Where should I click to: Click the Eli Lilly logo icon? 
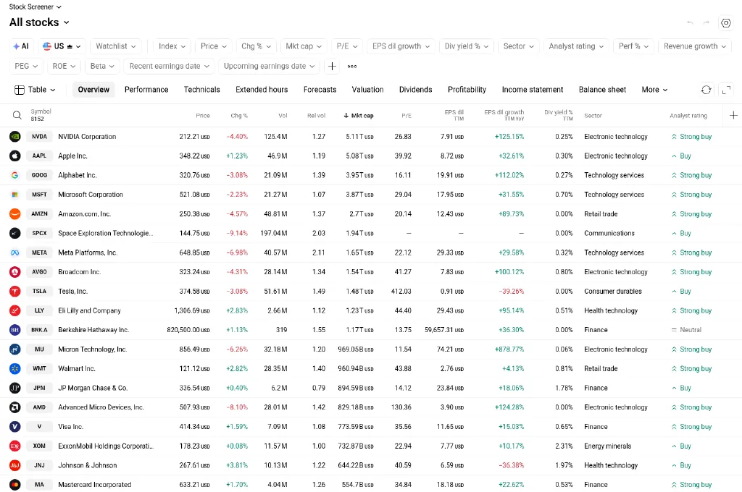[x=15, y=311]
